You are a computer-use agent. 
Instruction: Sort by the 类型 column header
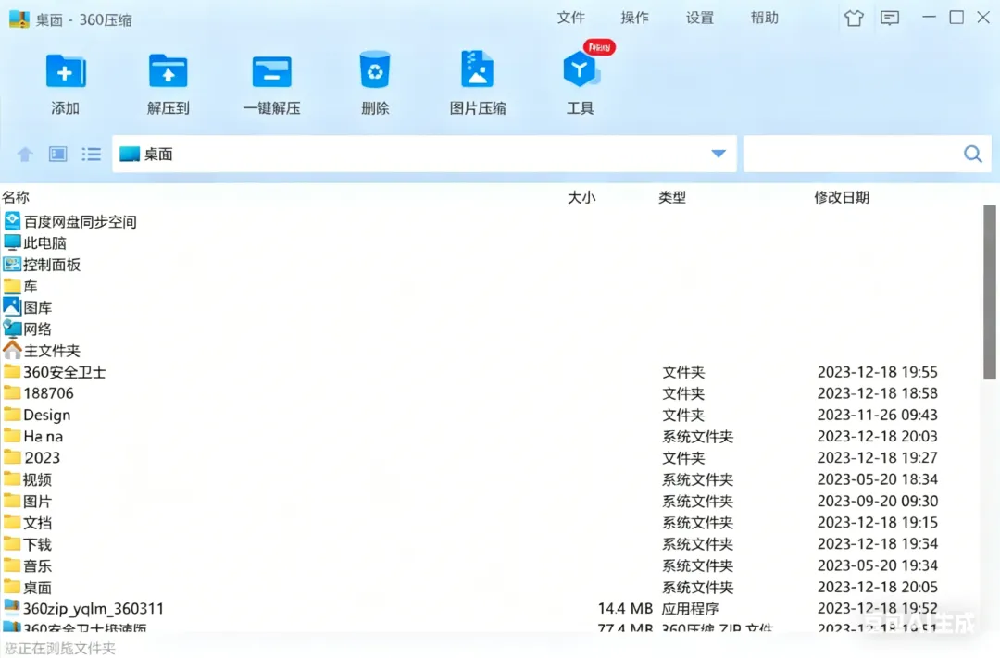[x=671, y=197]
